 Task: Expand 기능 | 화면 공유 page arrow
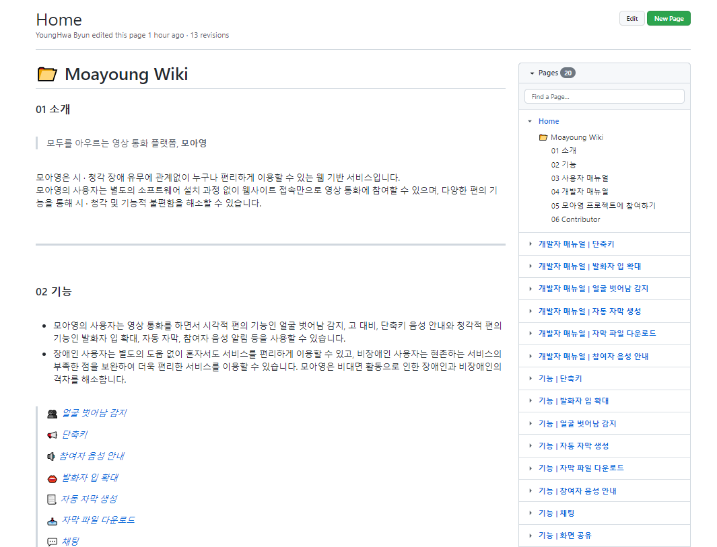[531, 536]
